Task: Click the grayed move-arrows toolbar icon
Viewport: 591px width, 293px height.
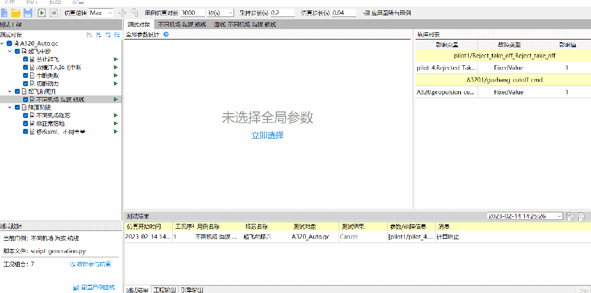Action: pos(122,13)
